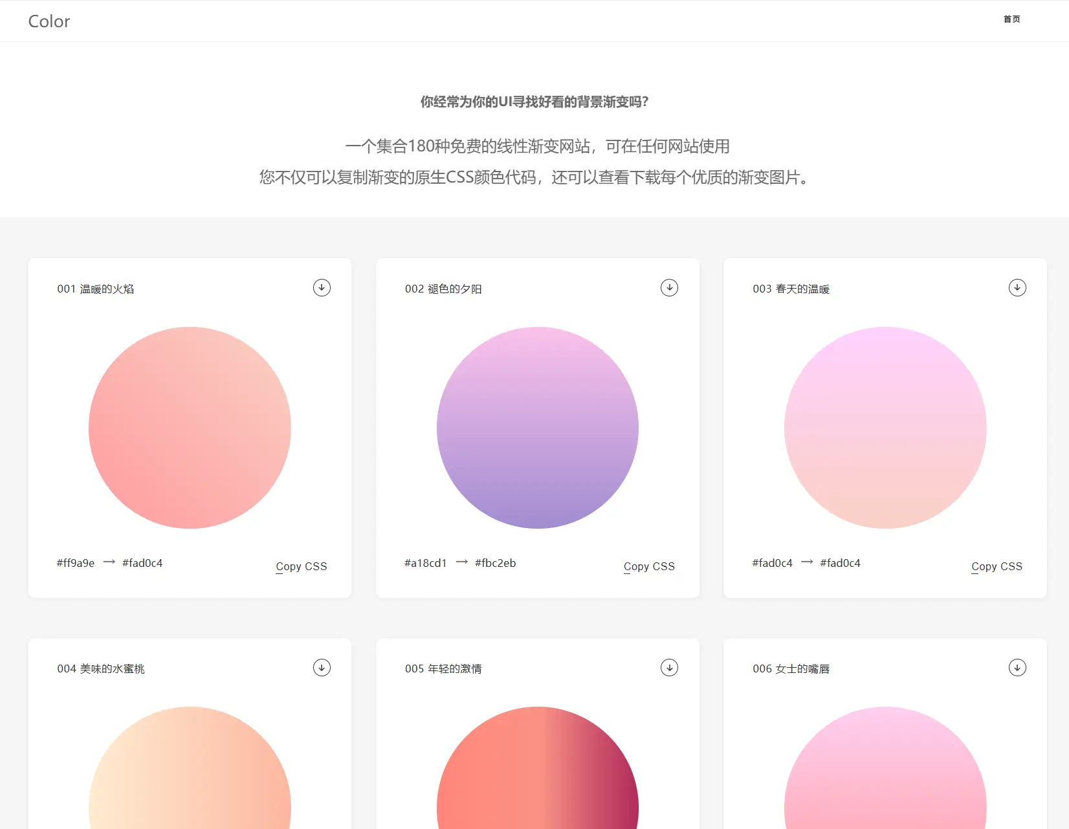Select the purple 褪色的夕阳 gradient circle
This screenshot has height=829, width=1069.
(x=538, y=428)
